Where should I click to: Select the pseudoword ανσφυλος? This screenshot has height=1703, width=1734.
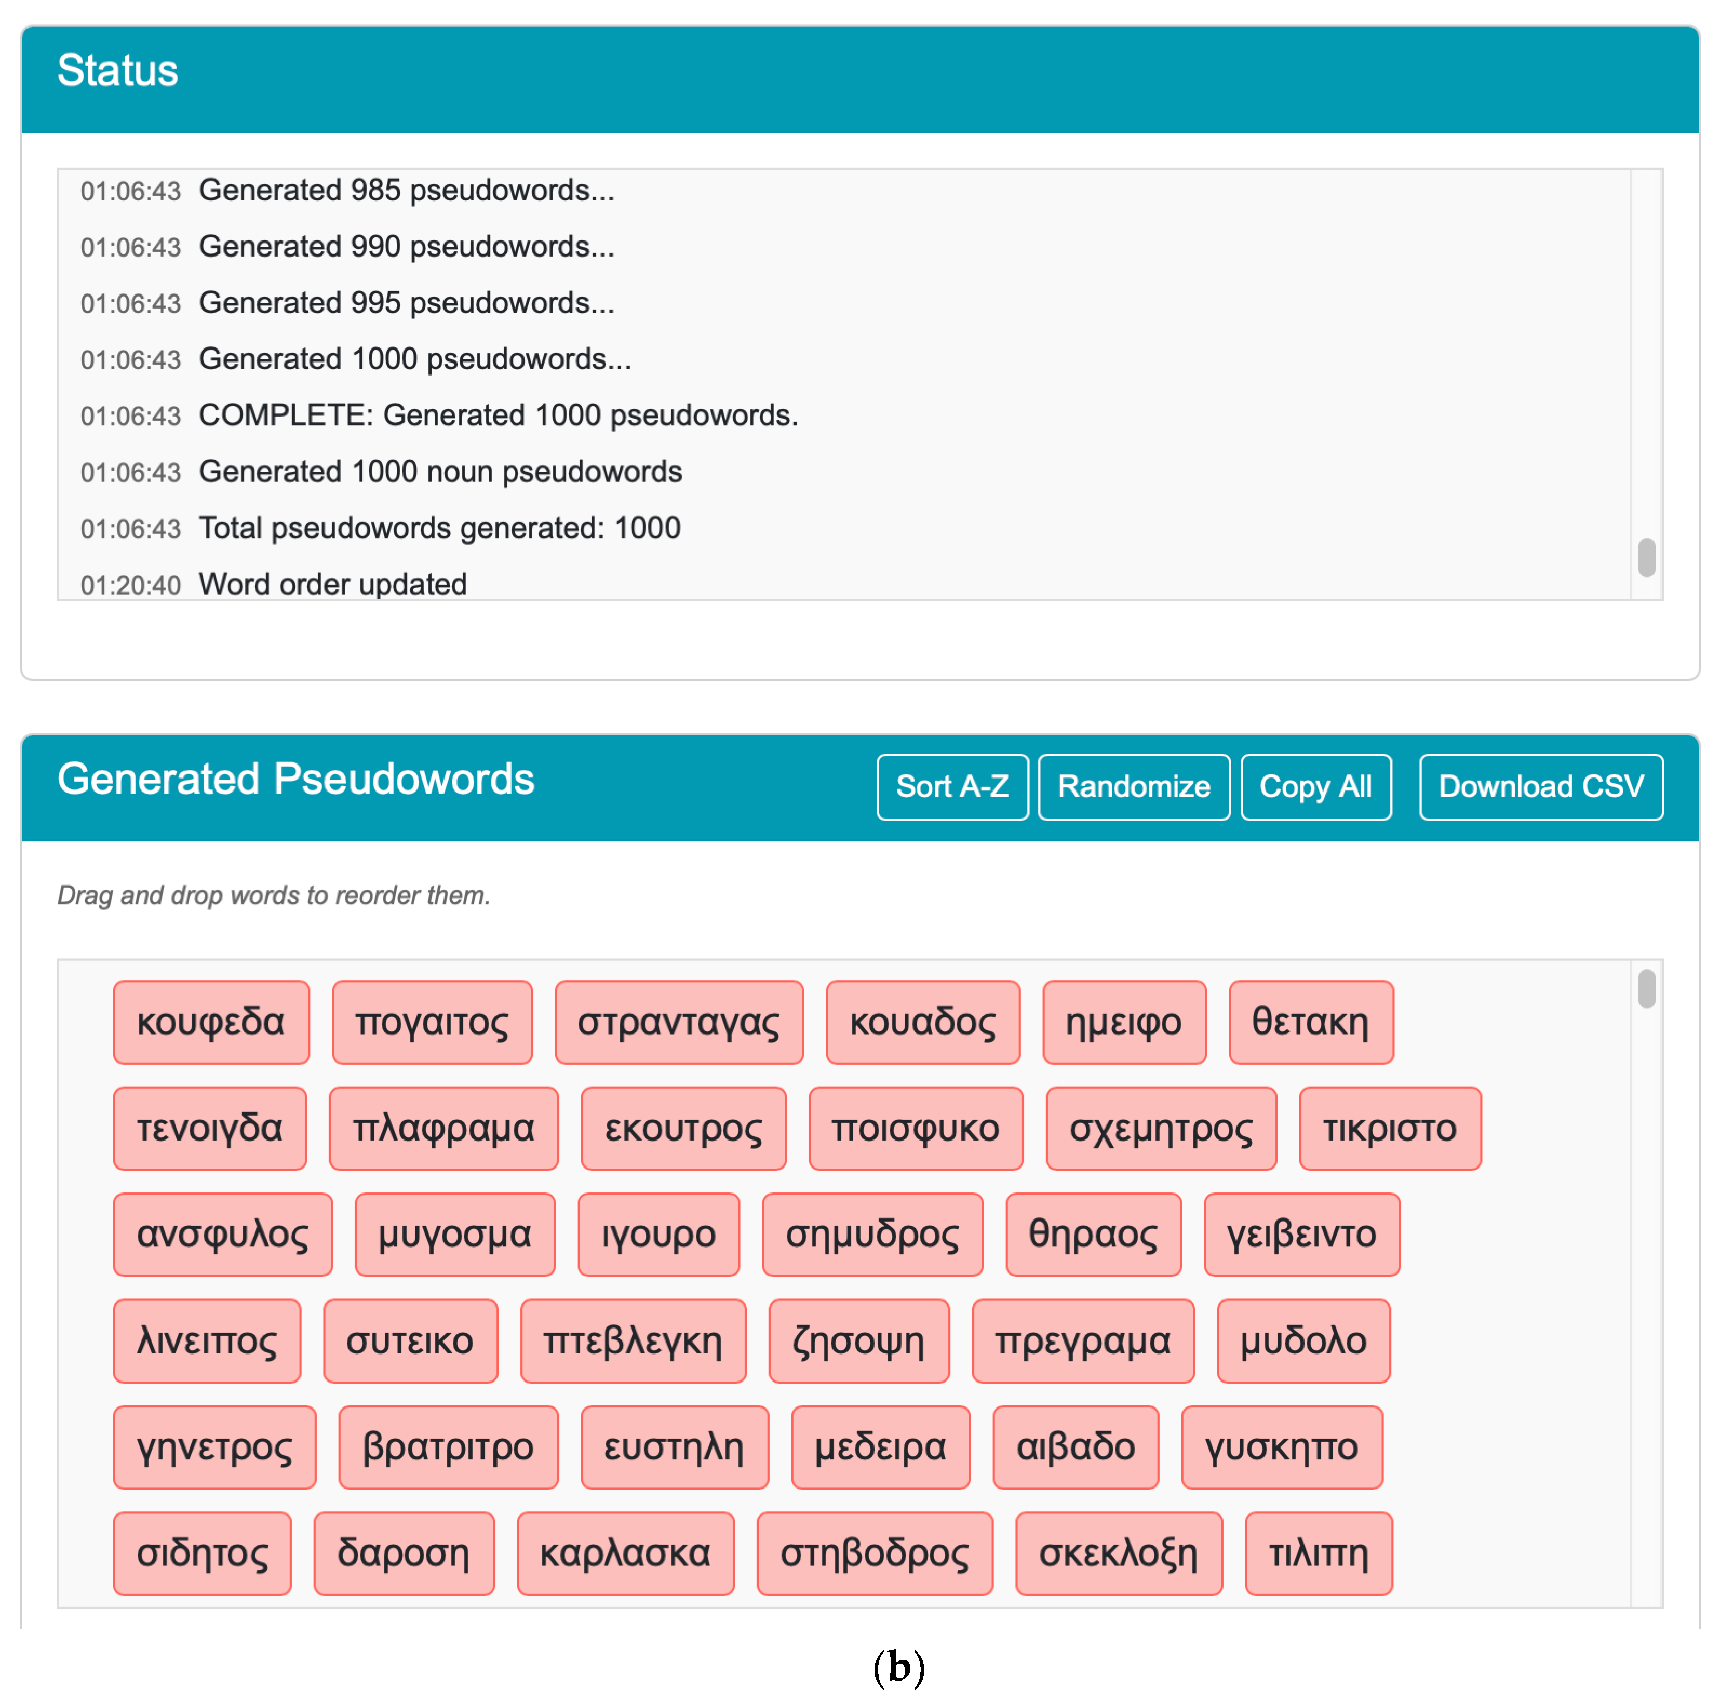tap(223, 1235)
